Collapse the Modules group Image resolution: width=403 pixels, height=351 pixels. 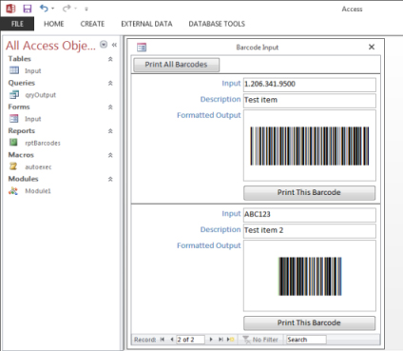(110, 179)
